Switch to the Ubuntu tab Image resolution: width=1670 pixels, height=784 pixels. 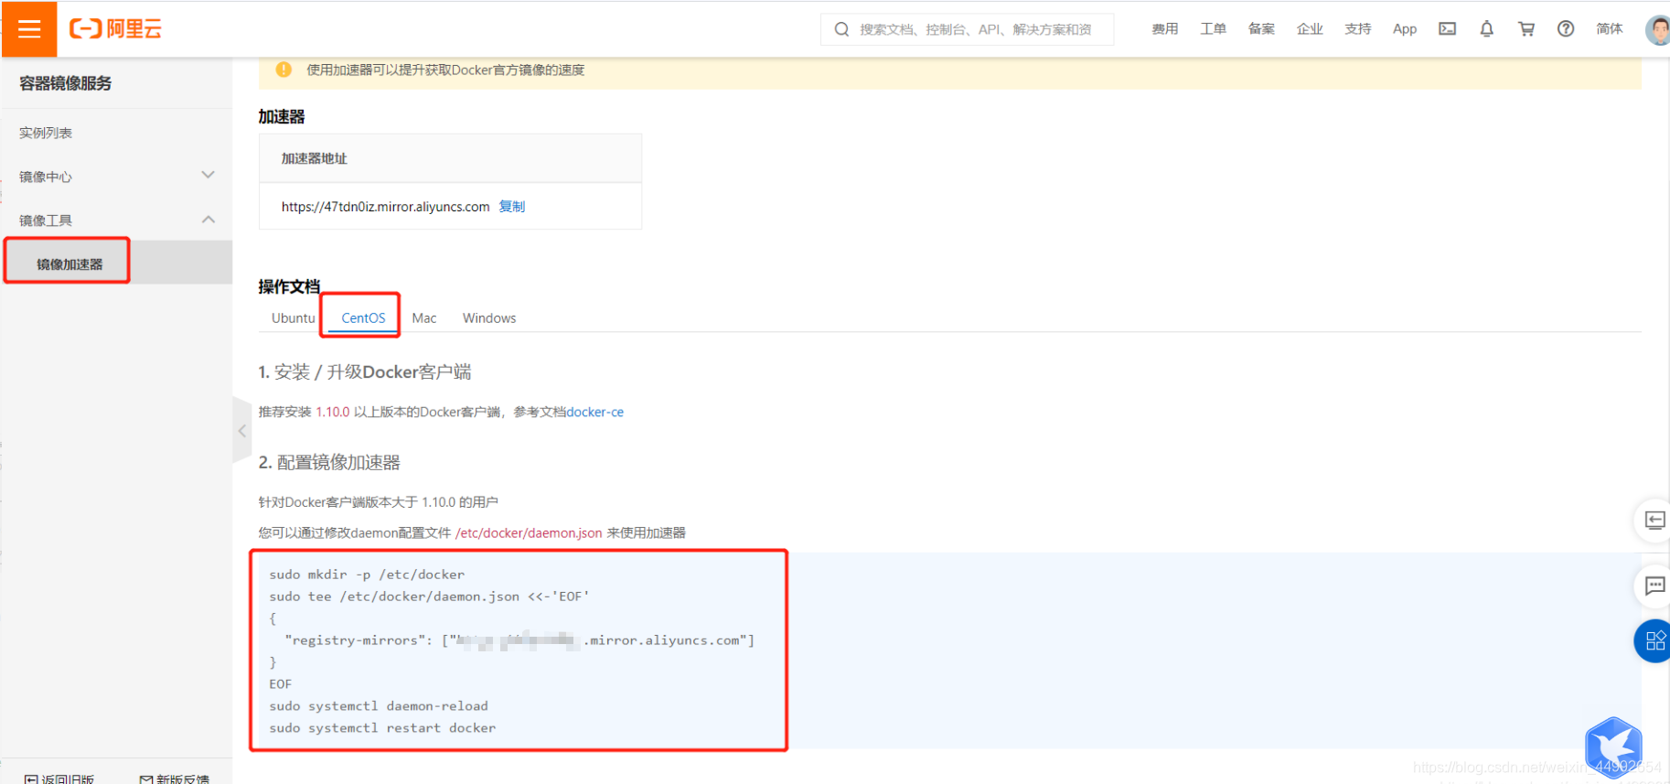point(293,318)
